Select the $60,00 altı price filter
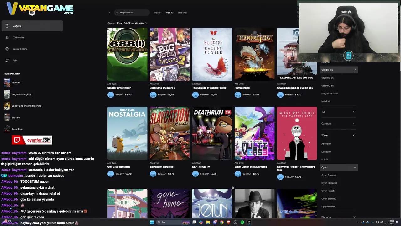 [x=339, y=70]
